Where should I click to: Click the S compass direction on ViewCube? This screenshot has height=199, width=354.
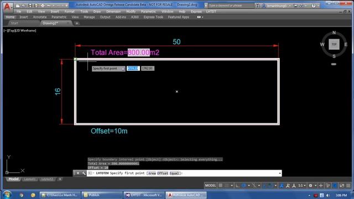click(x=334, y=56)
